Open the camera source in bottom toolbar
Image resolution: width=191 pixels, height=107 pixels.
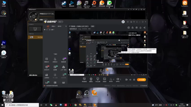[x=91, y=80]
